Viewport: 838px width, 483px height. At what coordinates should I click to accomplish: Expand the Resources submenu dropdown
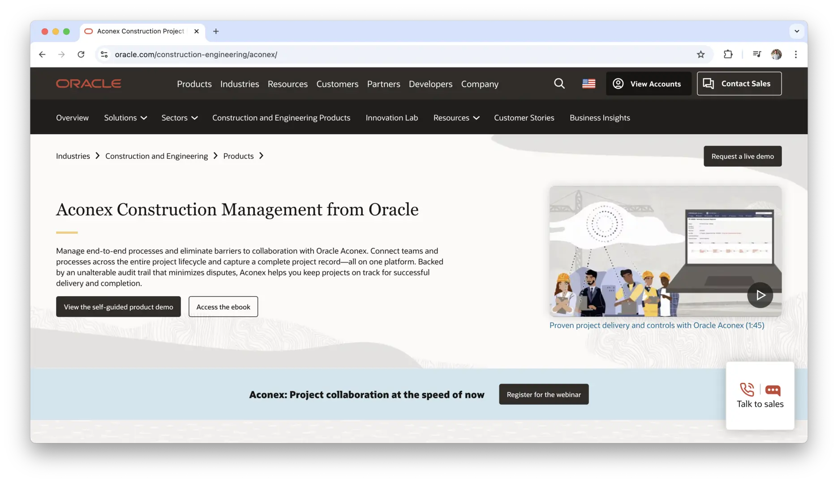coord(456,118)
